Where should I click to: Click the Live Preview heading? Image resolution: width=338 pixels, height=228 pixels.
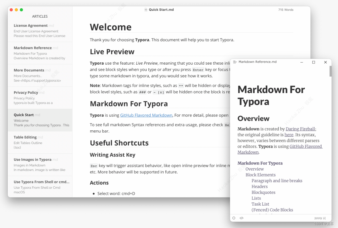coord(112,52)
